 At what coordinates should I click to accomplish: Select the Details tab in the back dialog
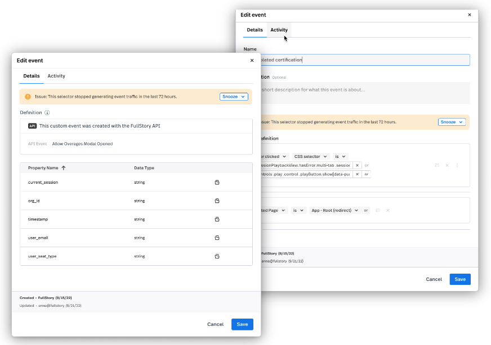[255, 30]
